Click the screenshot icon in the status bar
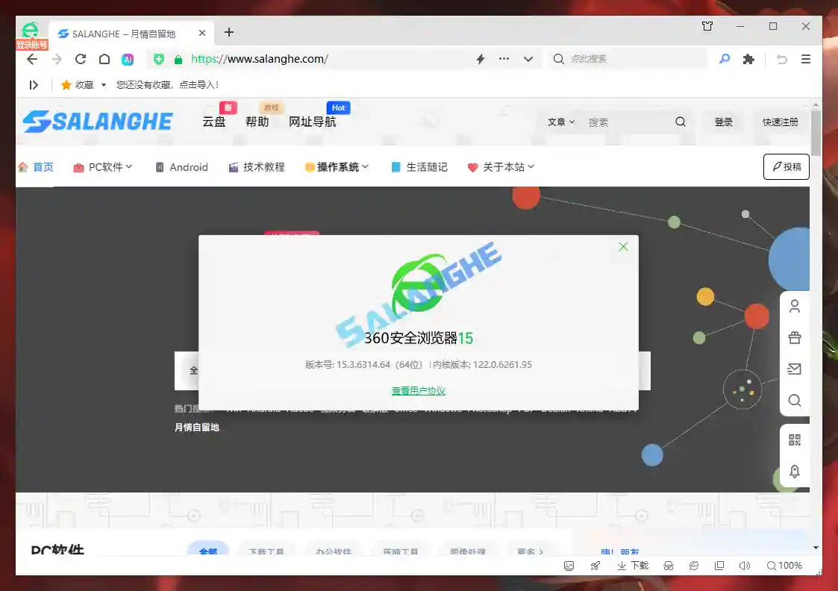The width and height of the screenshot is (838, 591). (569, 565)
